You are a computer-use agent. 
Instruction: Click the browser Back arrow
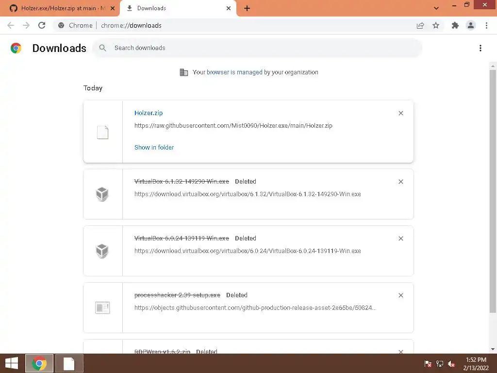tap(11, 25)
